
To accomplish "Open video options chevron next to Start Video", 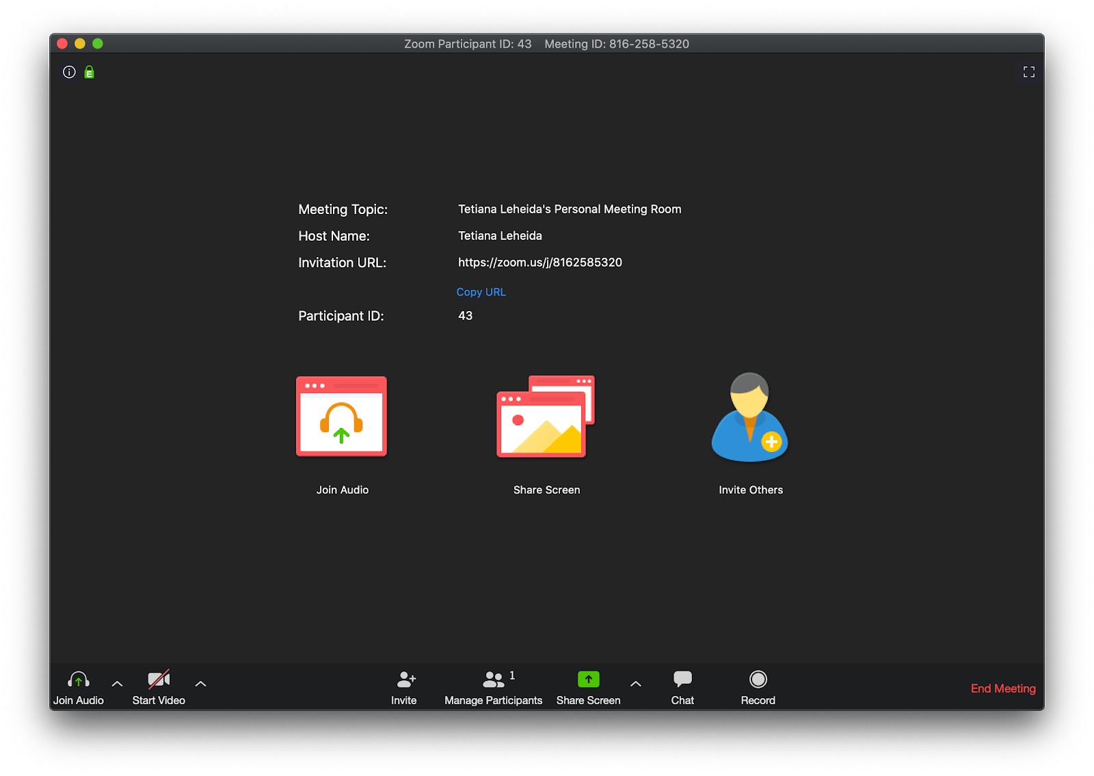I will coord(200,684).
